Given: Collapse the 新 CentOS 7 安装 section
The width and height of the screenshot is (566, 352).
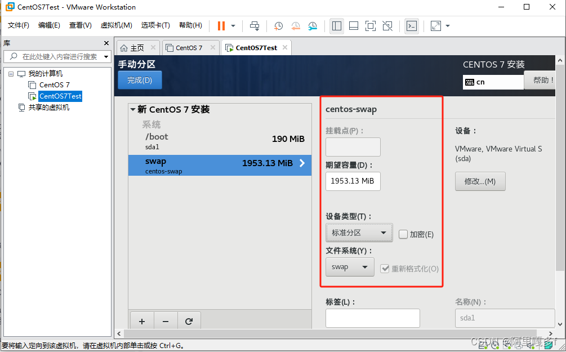Looking at the screenshot, I should pos(133,110).
